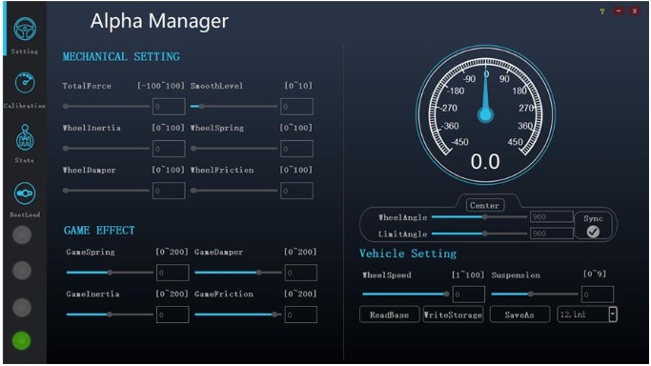Open the 12.ini file dropdown
The height and width of the screenshot is (366, 651).
pos(612,315)
